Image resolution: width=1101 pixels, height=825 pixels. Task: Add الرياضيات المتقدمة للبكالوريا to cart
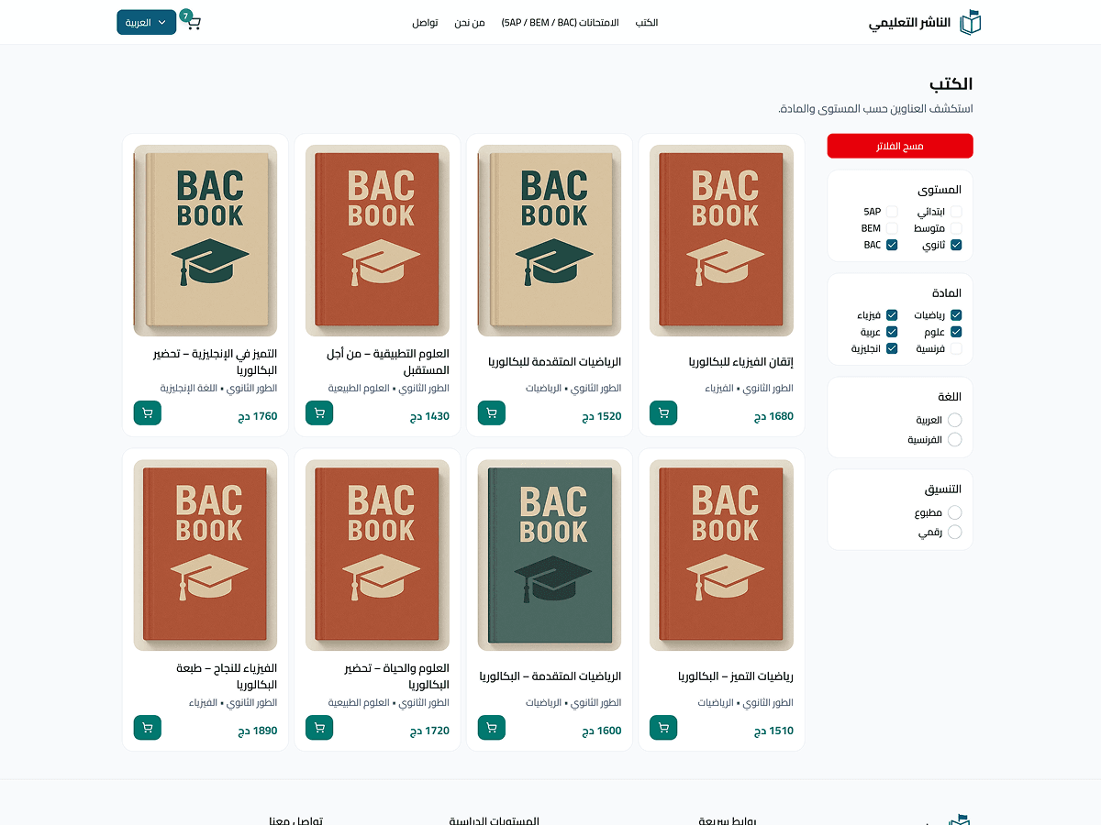(x=492, y=413)
